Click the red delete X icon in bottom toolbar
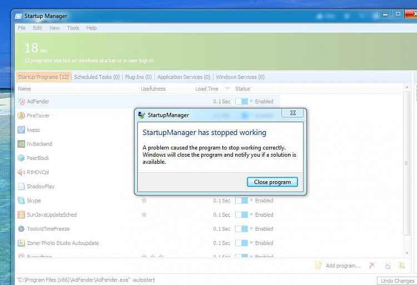Screen dimensions: 417x285 point(372,265)
